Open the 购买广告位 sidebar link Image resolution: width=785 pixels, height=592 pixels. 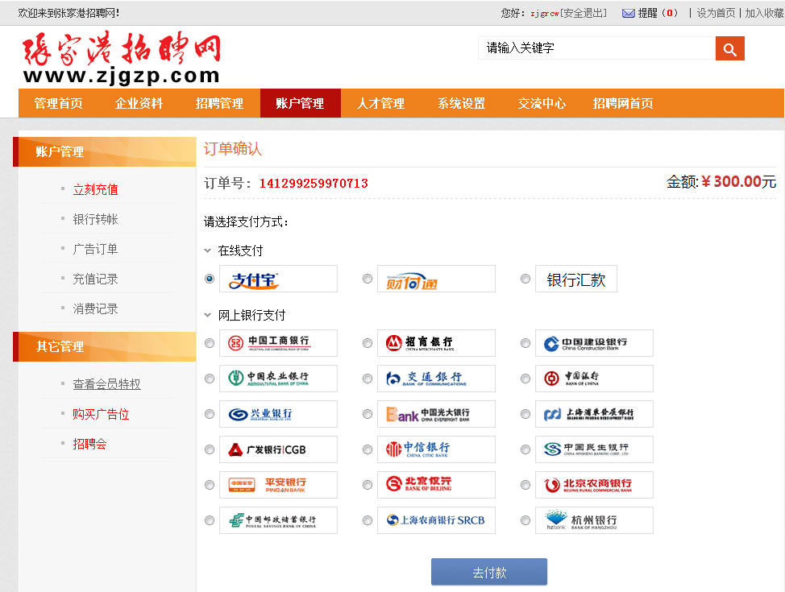point(101,414)
